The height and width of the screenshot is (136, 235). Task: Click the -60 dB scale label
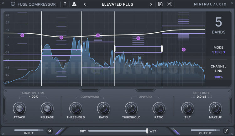(7, 75)
